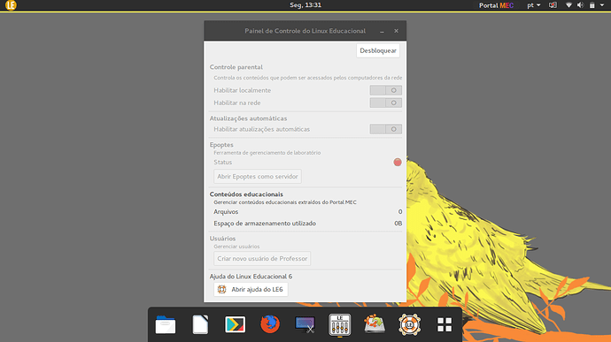Enable Habilitar atualizações automáticas switch
Viewport: 611px width, 342px height.
(x=386, y=129)
